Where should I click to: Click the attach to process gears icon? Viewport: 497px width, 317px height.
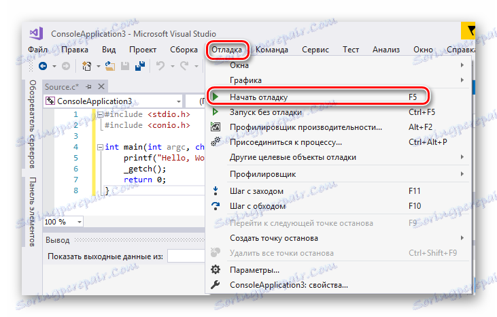click(x=216, y=141)
